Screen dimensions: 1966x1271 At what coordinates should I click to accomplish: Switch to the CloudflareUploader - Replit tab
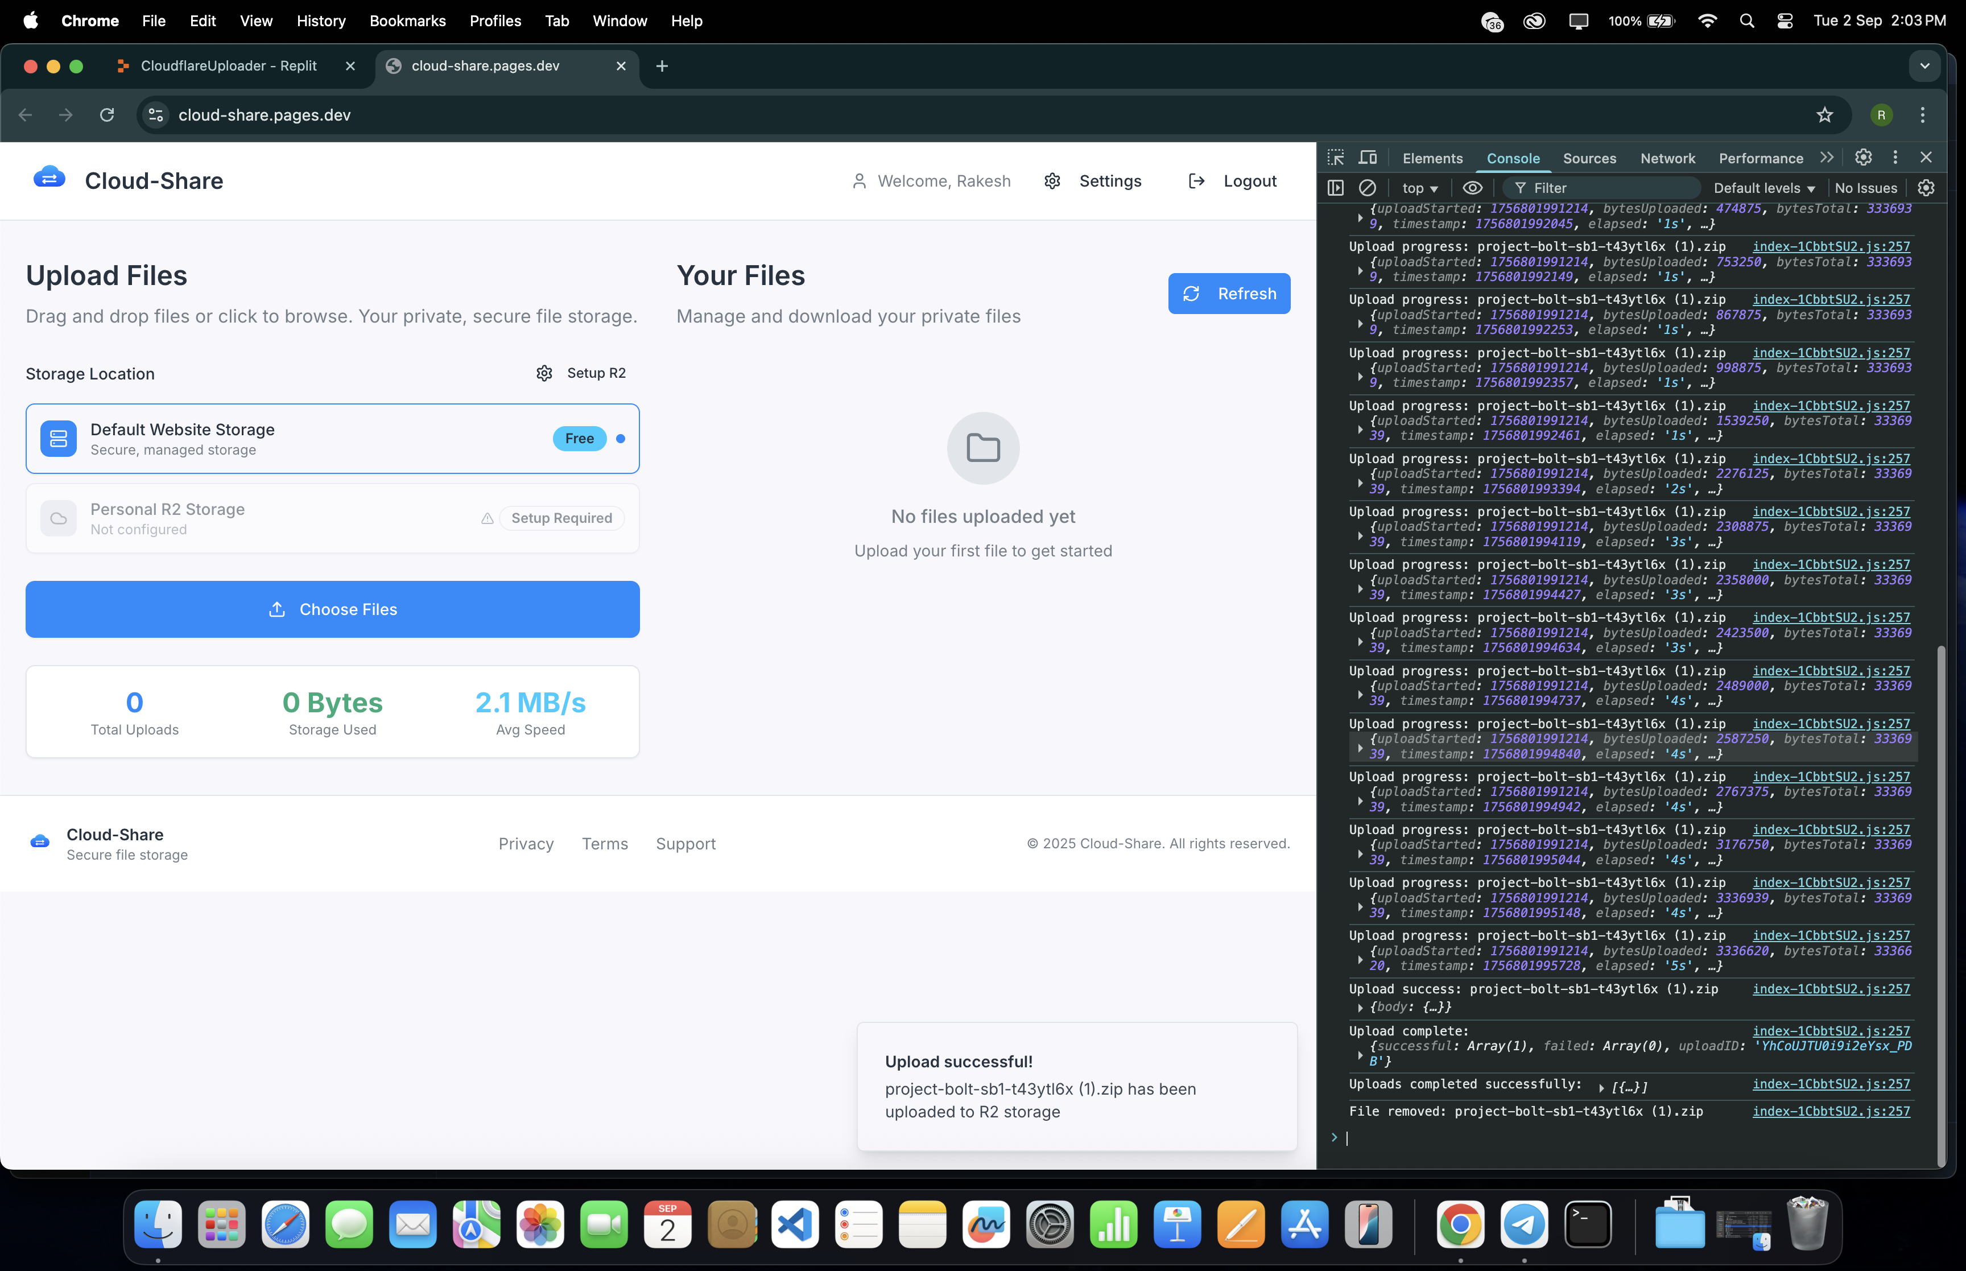229,66
